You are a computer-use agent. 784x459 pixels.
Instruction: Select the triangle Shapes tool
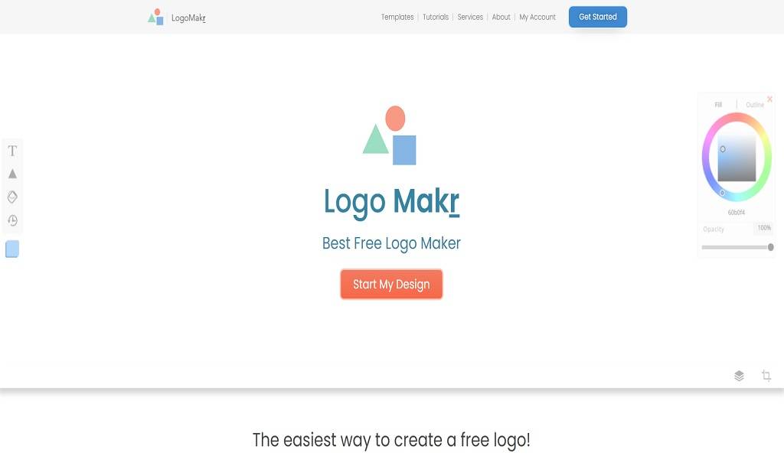pyautogui.click(x=12, y=174)
